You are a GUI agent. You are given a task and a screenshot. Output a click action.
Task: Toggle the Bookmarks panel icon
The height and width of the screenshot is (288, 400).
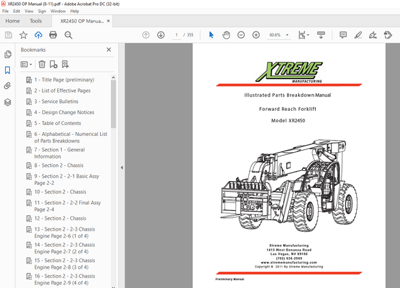tap(8, 70)
